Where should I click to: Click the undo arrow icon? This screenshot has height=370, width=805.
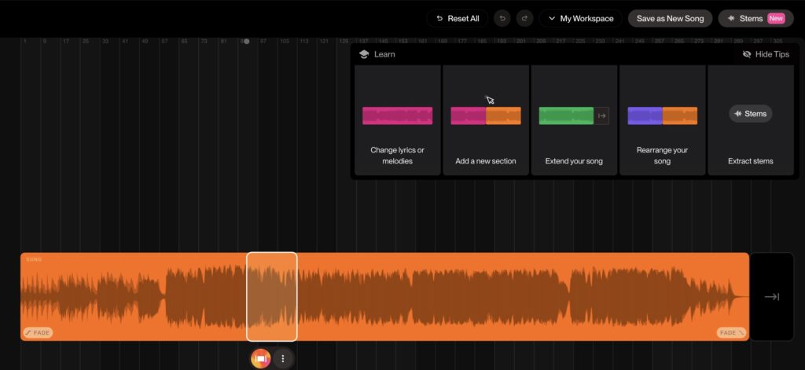(x=502, y=19)
